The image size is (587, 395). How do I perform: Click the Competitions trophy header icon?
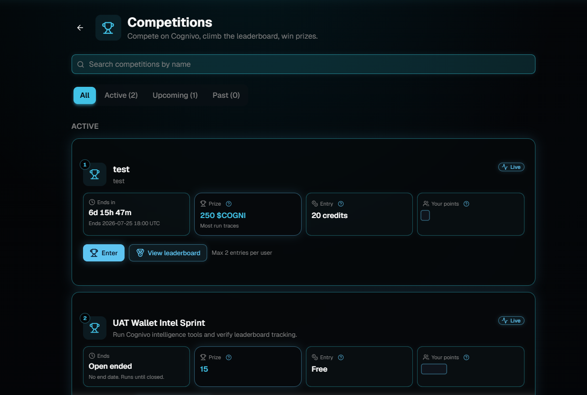(x=108, y=28)
